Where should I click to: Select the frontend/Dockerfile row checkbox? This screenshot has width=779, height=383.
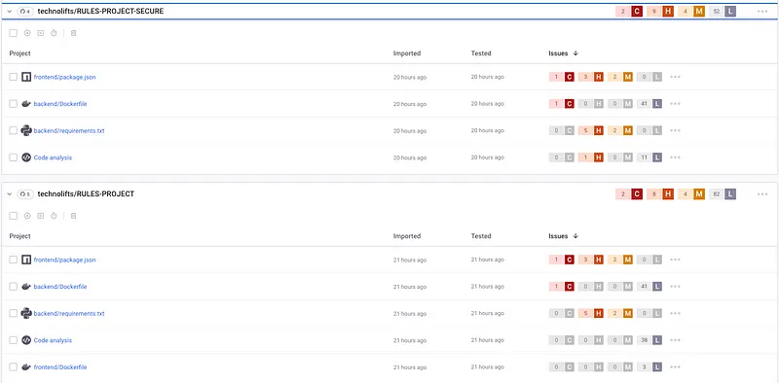tap(14, 366)
